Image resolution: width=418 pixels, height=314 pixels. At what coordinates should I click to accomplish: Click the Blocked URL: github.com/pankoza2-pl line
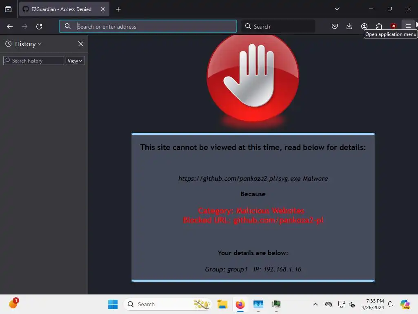[x=253, y=220]
